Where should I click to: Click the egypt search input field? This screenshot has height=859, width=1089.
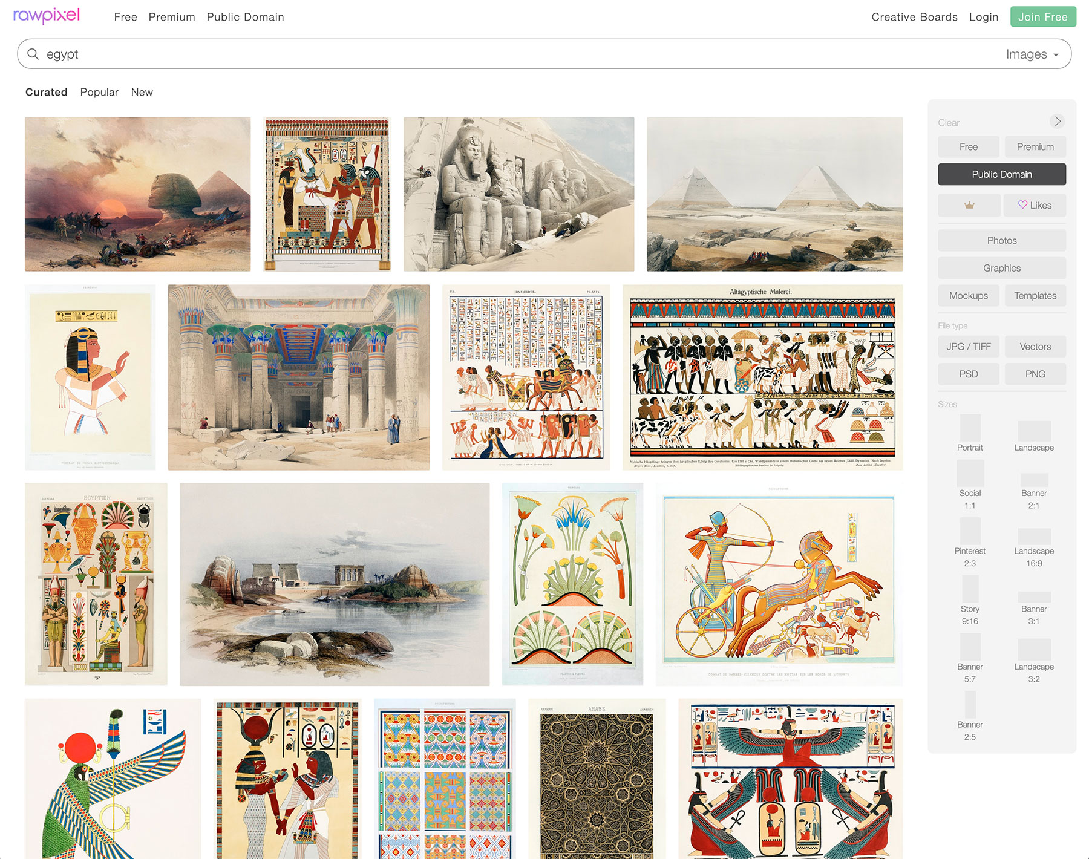tap(484, 54)
